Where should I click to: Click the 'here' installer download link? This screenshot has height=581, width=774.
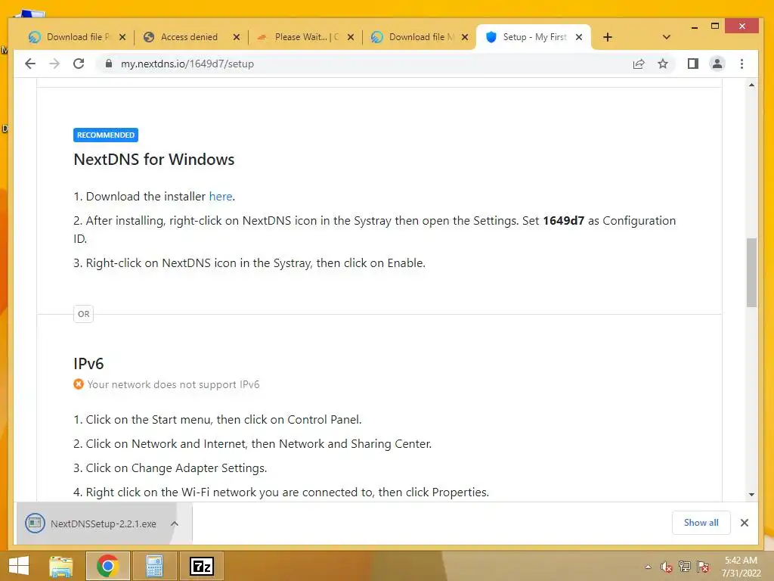(220, 196)
